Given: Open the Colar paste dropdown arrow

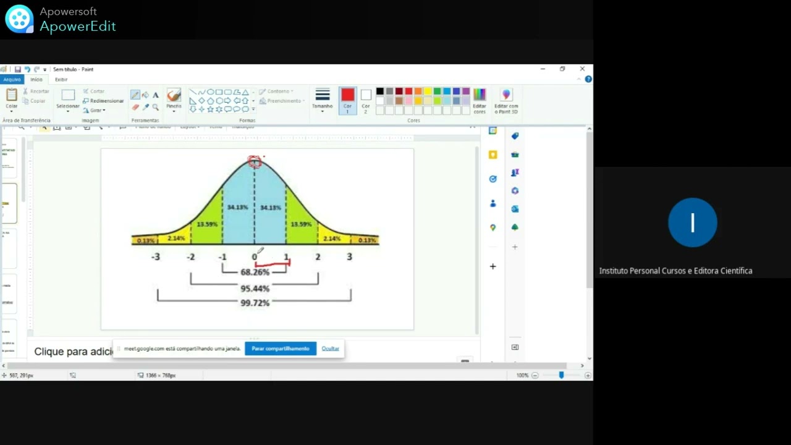Looking at the screenshot, I should tap(12, 111).
